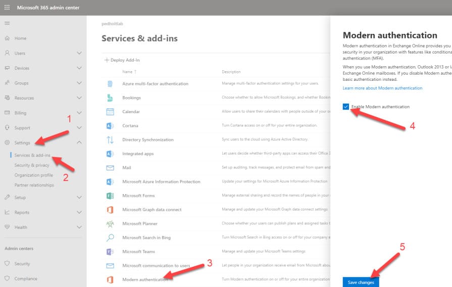Open Services & add-ins submenu item
The width and height of the screenshot is (452, 287).
(32, 155)
